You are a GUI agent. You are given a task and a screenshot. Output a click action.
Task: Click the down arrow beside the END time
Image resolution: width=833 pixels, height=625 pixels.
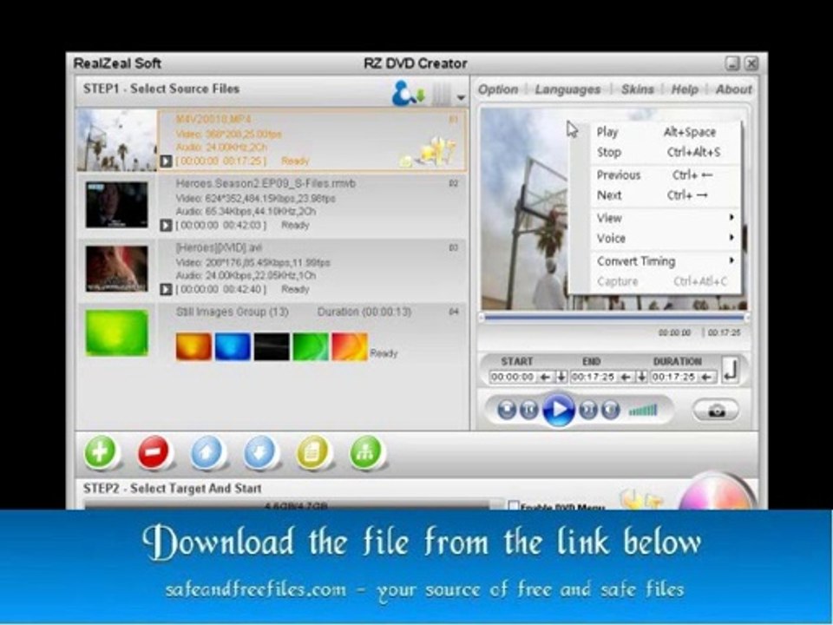(642, 378)
